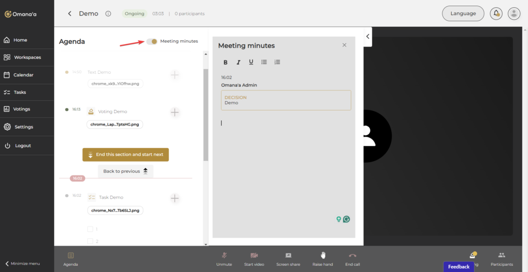Open Calendar in the sidebar
This screenshot has width=528, height=272.
click(23, 75)
